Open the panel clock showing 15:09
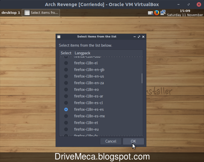The width and height of the screenshot is (204, 162). pyautogui.click(x=185, y=13)
